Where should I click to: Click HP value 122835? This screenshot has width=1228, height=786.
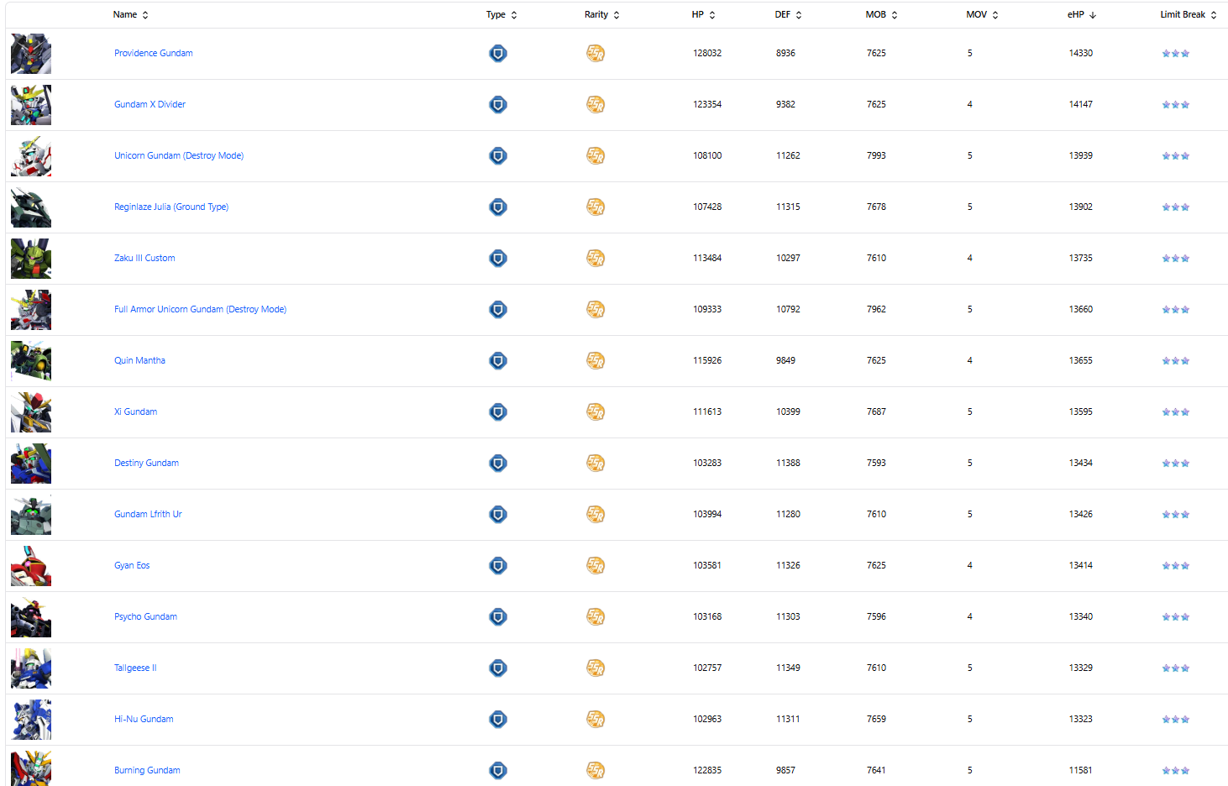(x=707, y=770)
